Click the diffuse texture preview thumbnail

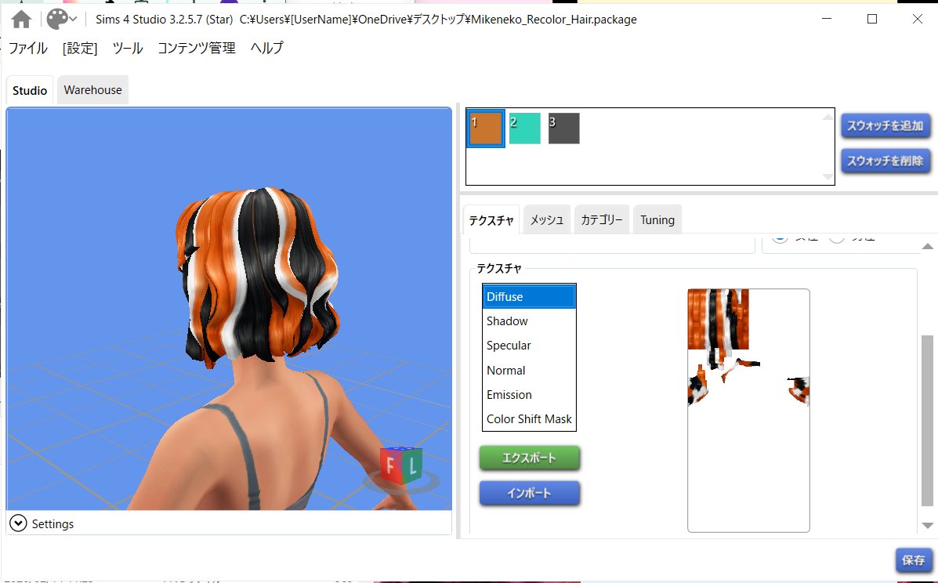pyautogui.click(x=748, y=410)
